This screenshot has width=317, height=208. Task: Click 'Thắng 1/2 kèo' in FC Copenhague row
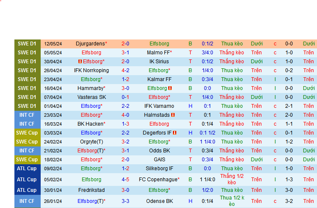pos(232,179)
